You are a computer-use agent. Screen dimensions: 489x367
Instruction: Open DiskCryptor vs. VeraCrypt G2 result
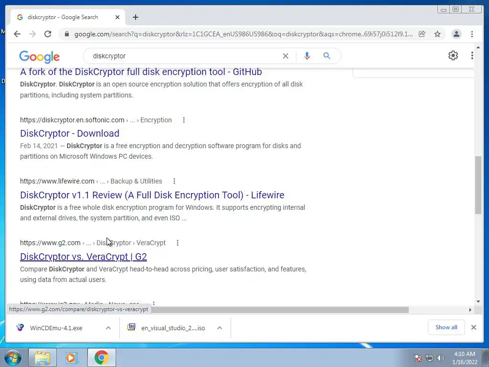[x=83, y=257]
